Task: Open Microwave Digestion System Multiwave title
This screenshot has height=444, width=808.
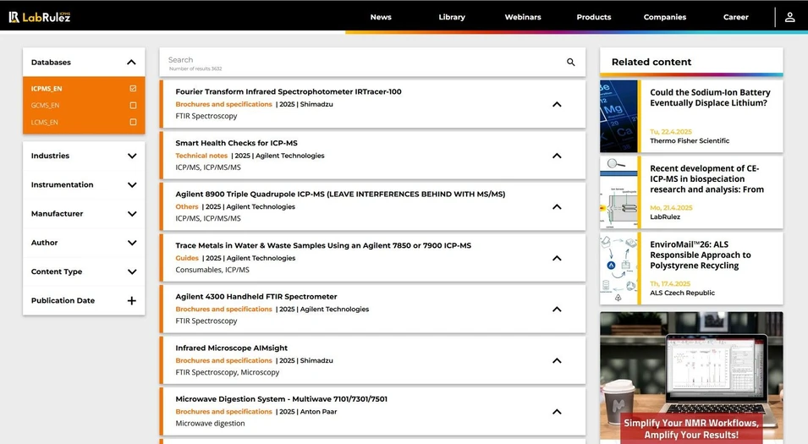Action: (x=282, y=399)
